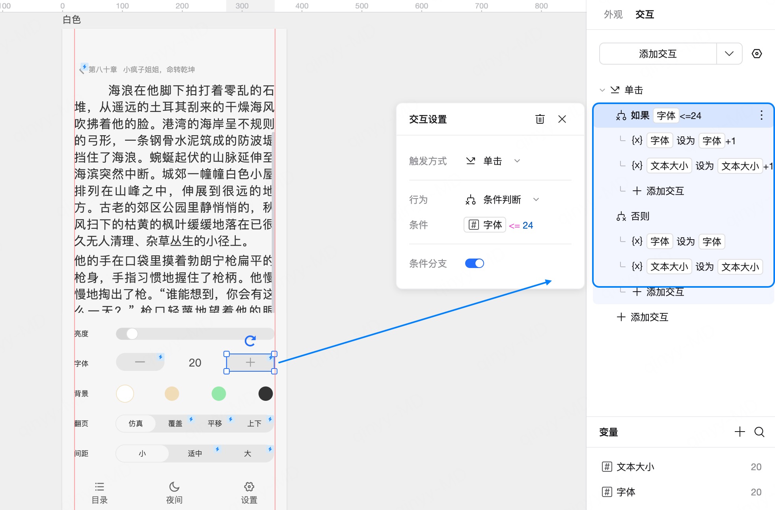Switch to the 外观 tab
This screenshot has height=510, width=775.
tap(613, 15)
